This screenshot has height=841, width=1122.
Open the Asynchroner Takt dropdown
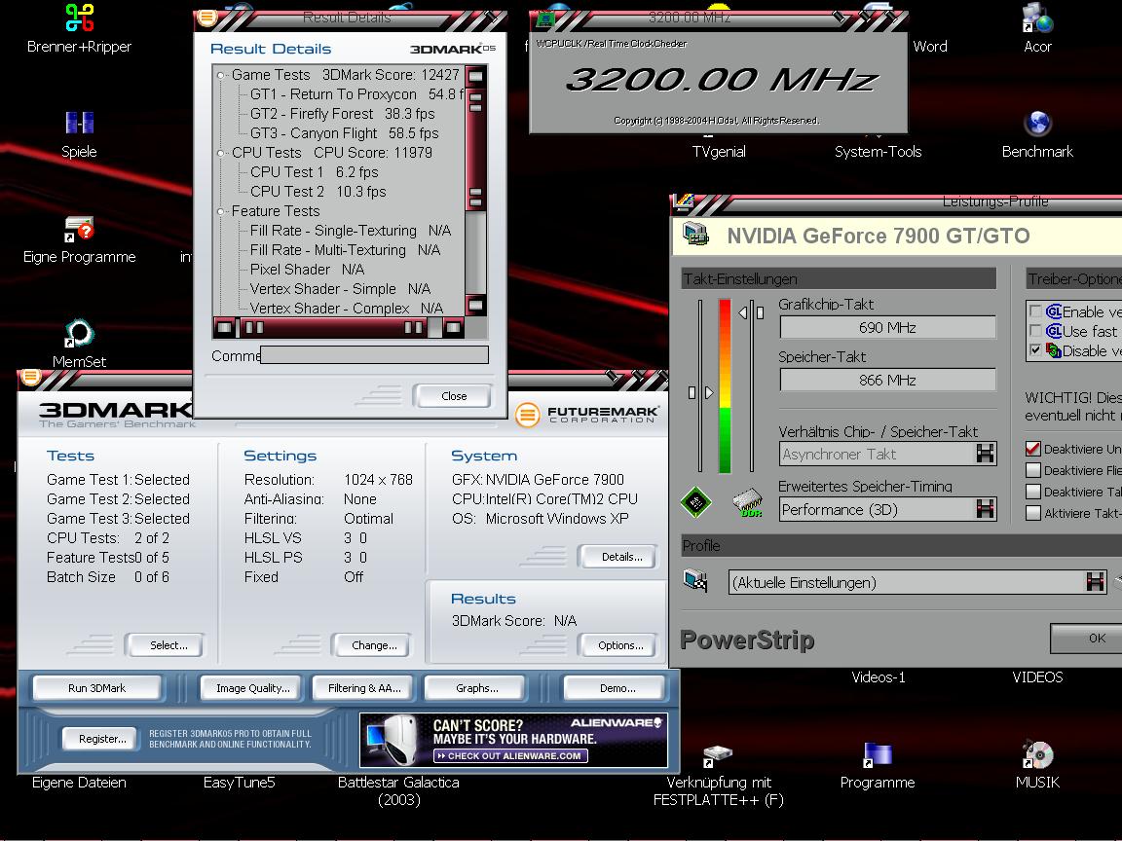coord(986,454)
